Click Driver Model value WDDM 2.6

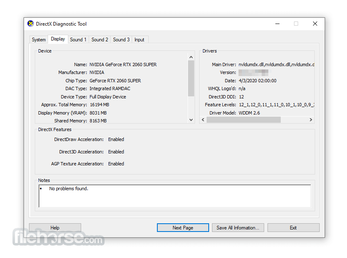pyautogui.click(x=249, y=113)
